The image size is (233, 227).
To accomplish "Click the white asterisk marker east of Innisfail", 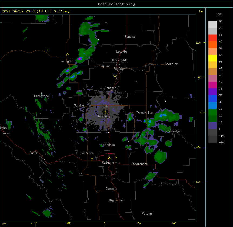I will (136, 82).
